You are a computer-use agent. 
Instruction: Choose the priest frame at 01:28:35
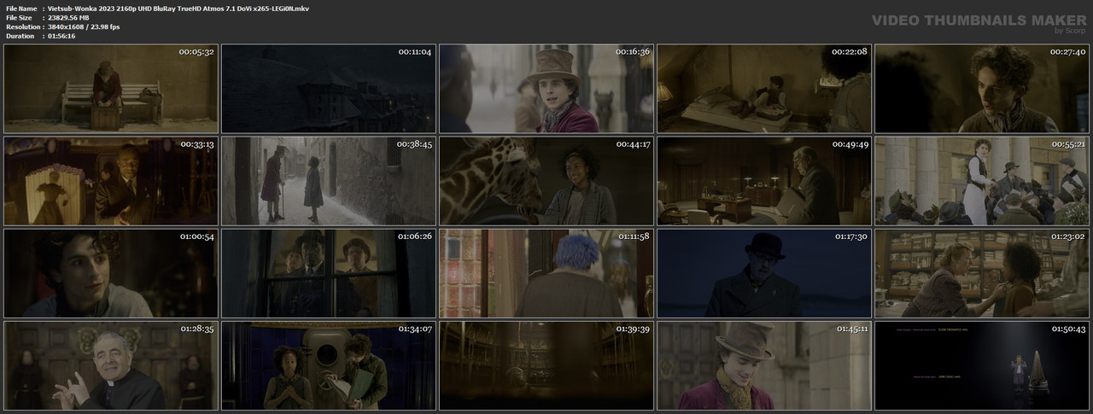click(111, 365)
